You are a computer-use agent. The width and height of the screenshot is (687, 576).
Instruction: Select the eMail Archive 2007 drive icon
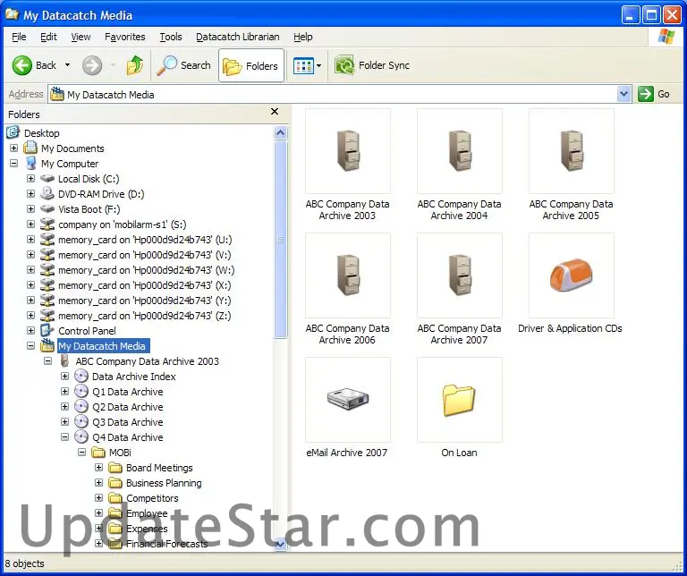tap(348, 399)
